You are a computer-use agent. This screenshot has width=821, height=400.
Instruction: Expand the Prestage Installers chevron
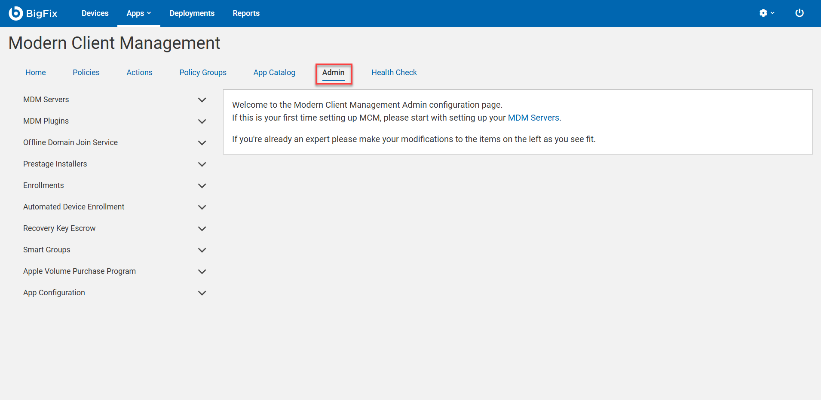tap(202, 164)
